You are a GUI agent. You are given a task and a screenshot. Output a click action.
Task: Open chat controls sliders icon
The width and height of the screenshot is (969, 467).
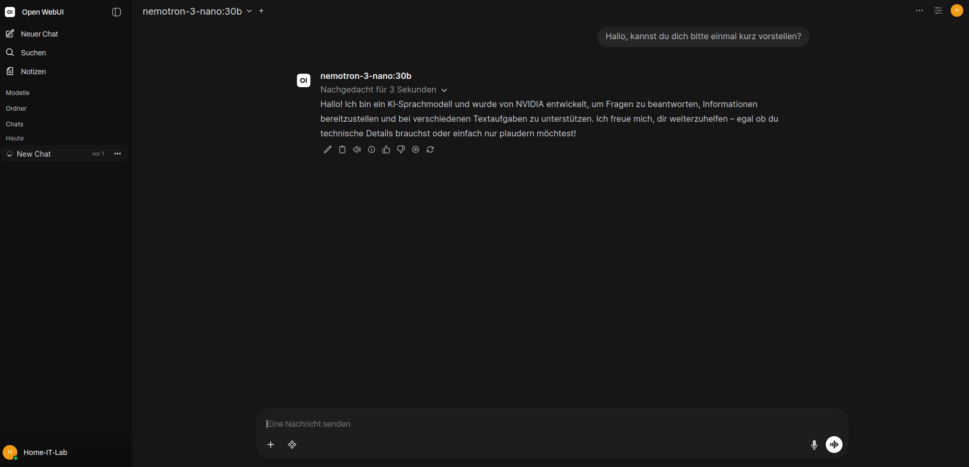938,10
